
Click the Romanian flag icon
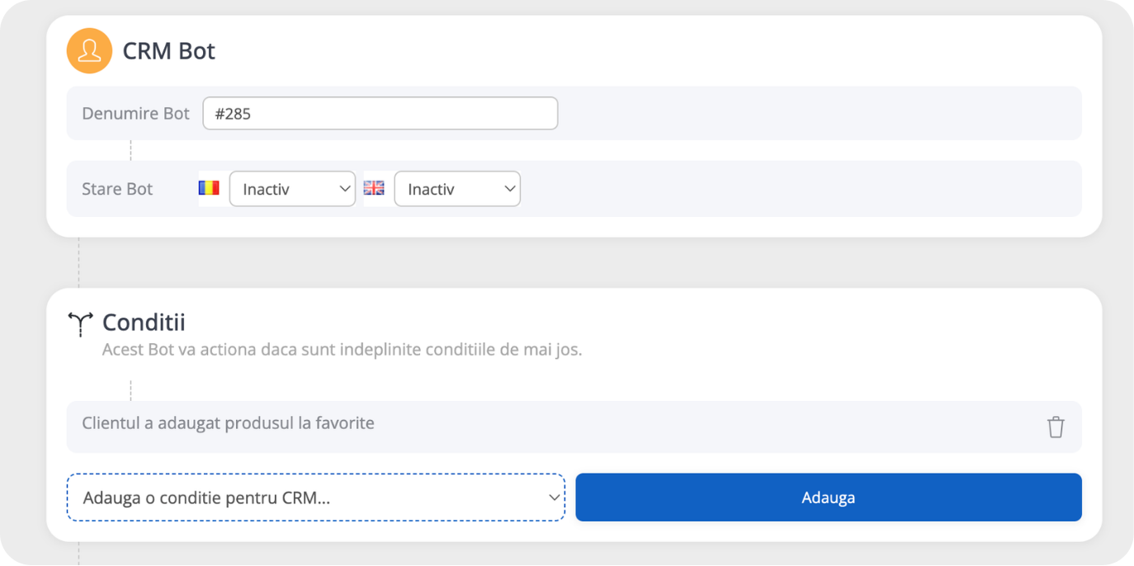click(x=210, y=188)
